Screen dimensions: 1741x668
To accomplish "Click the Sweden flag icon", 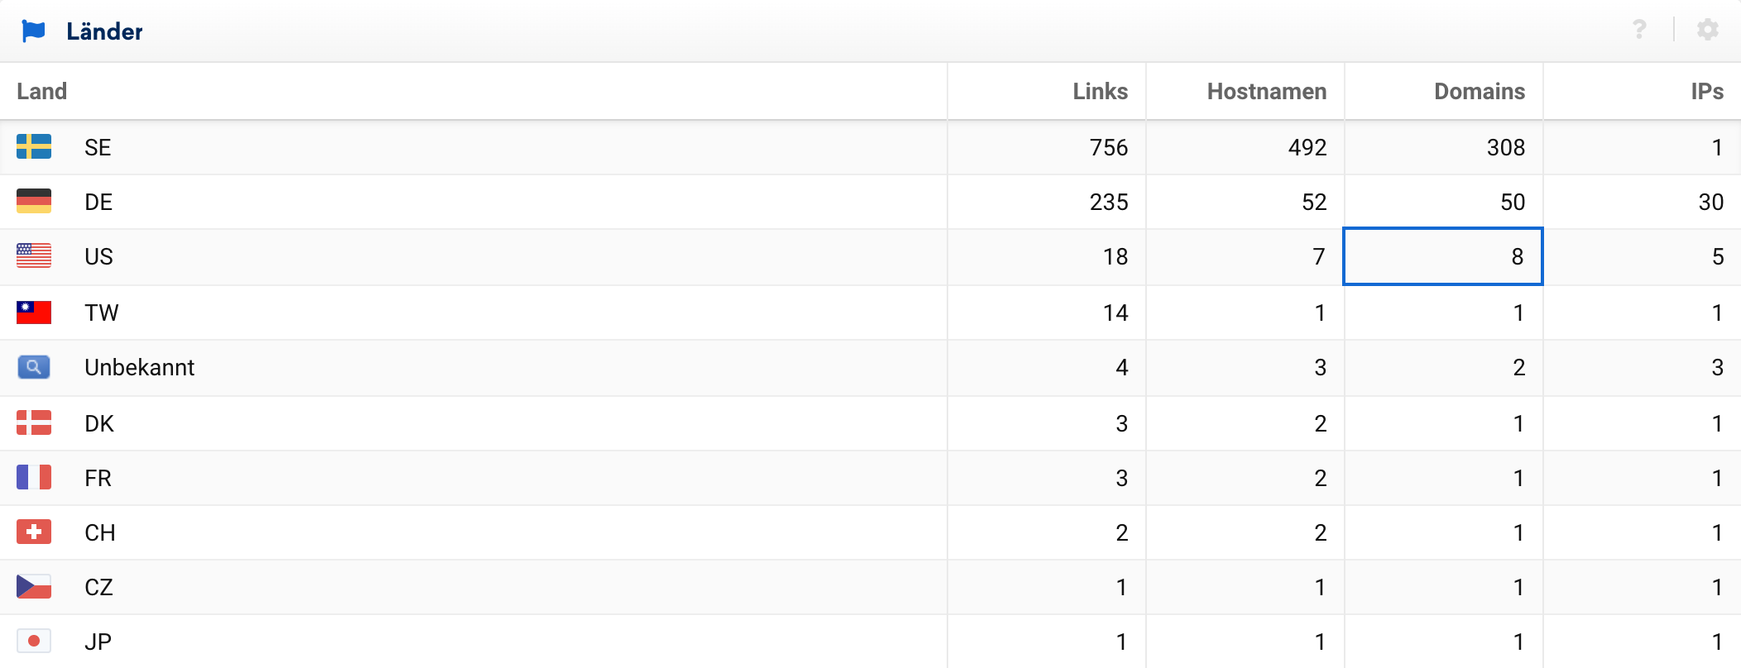I will [34, 147].
